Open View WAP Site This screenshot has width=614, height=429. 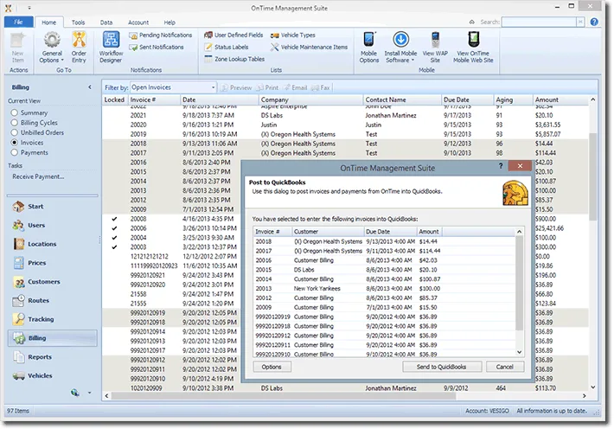click(x=435, y=48)
